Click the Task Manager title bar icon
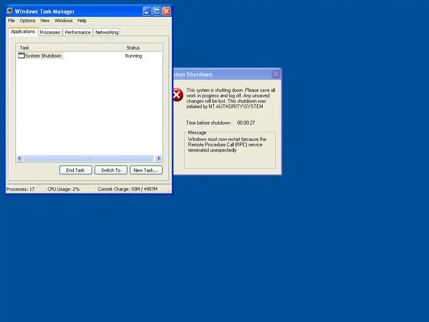Image resolution: width=429 pixels, height=322 pixels. point(10,11)
